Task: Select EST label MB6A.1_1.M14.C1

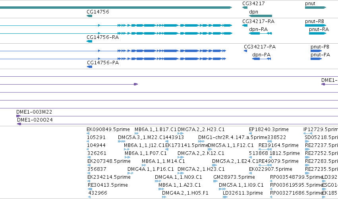Action: pos(163,161)
